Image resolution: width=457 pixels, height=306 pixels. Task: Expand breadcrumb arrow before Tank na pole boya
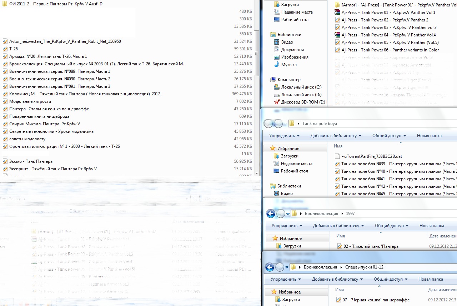(x=298, y=124)
